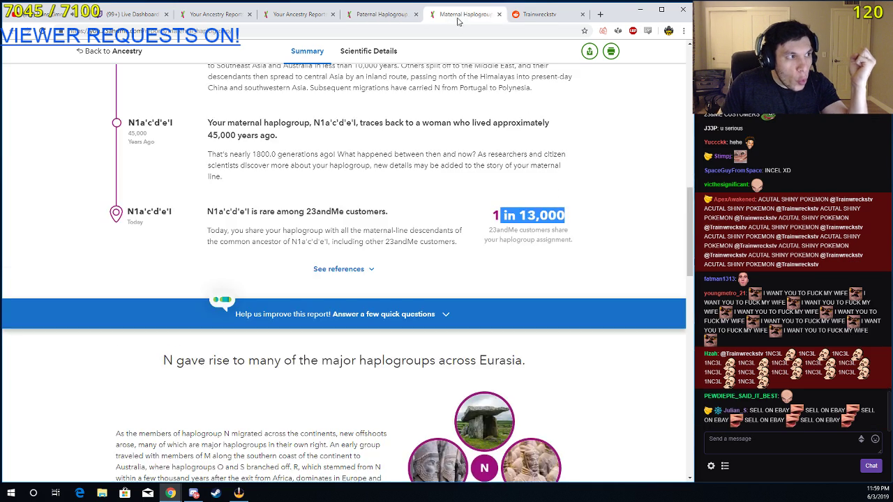
Task: Open Steam from the taskbar
Action: 216,493
